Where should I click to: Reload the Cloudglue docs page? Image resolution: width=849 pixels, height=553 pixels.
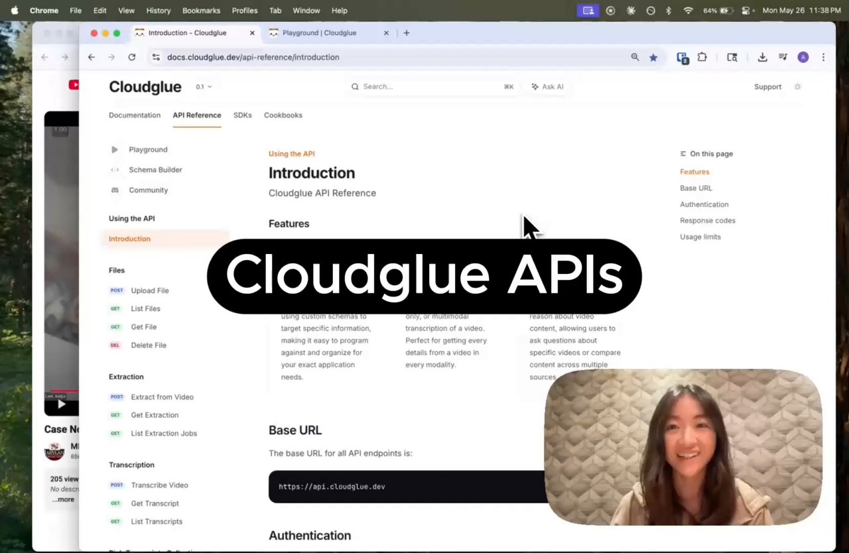[132, 57]
